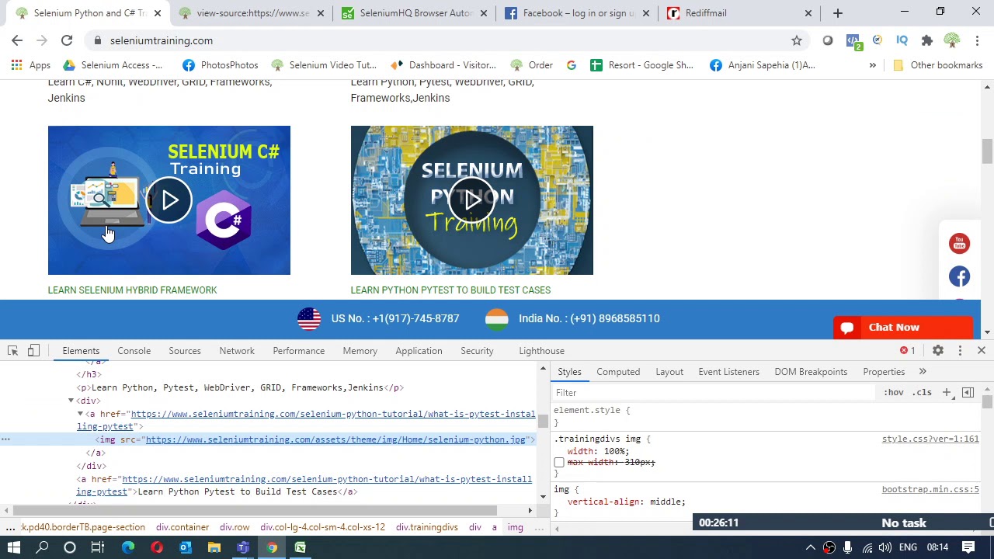This screenshot has width=994, height=559.
Task: Play the Selenium Python Training video
Action: 472,200
